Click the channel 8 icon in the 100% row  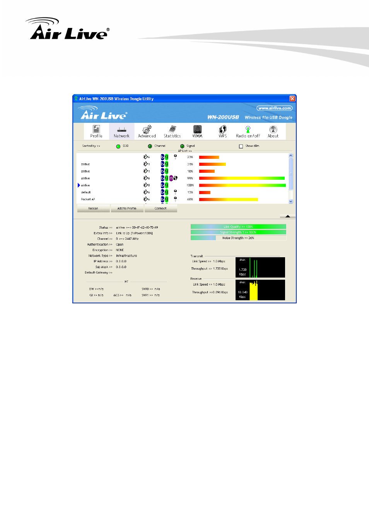(x=147, y=185)
